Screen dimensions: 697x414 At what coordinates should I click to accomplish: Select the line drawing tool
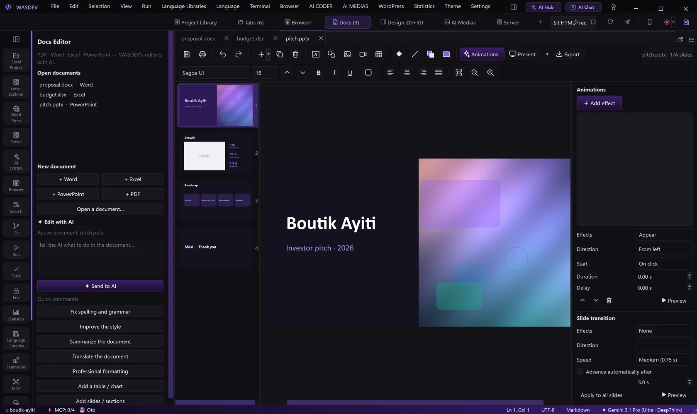click(415, 54)
